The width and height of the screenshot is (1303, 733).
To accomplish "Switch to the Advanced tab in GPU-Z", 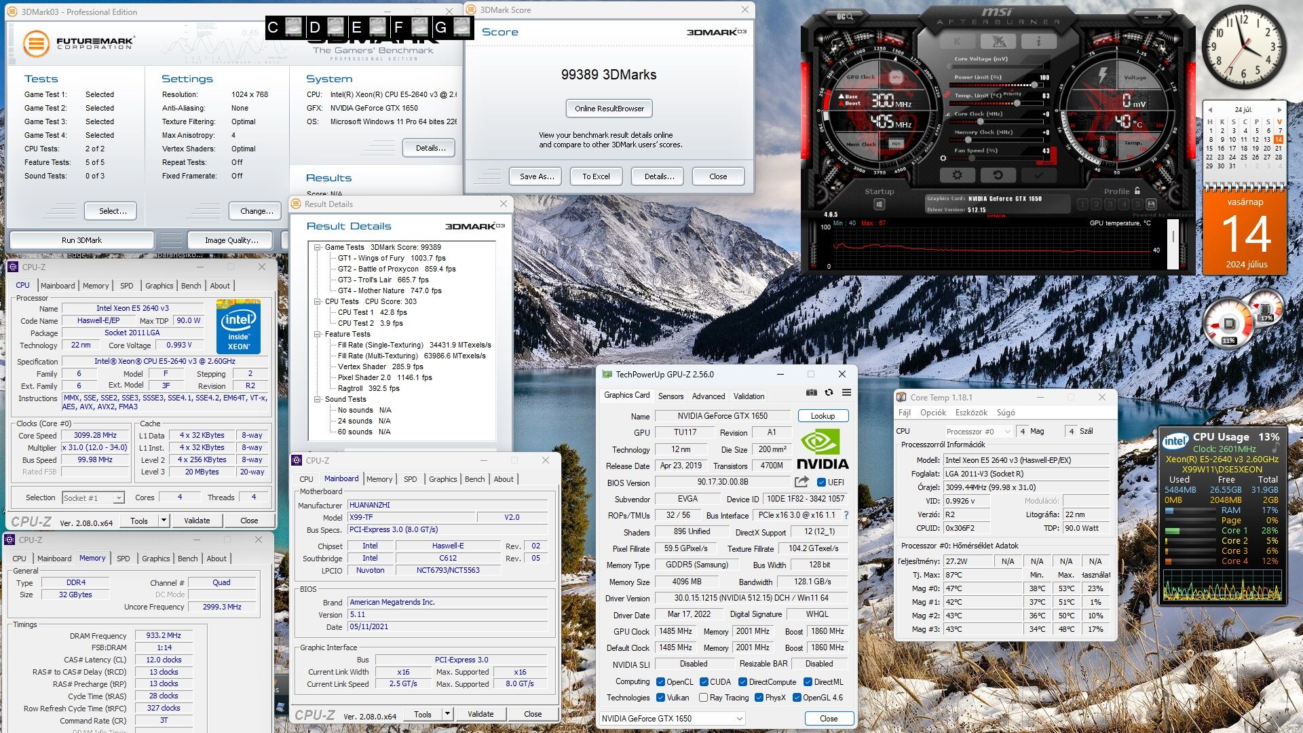I will pos(709,396).
